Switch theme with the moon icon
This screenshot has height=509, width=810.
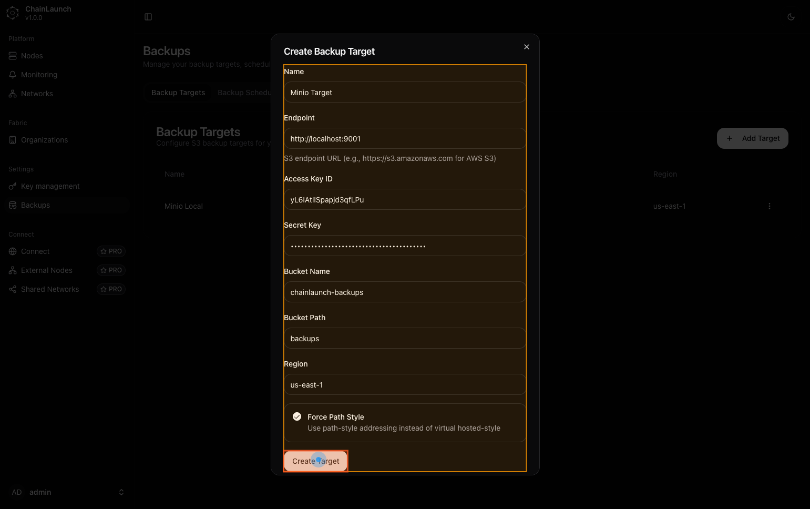791,17
